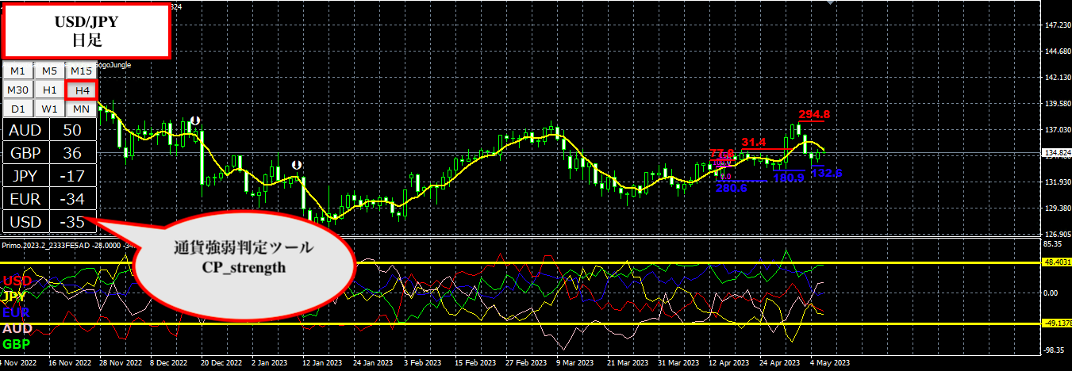
Task: Click current price tag 134.824
Action: coord(1055,152)
